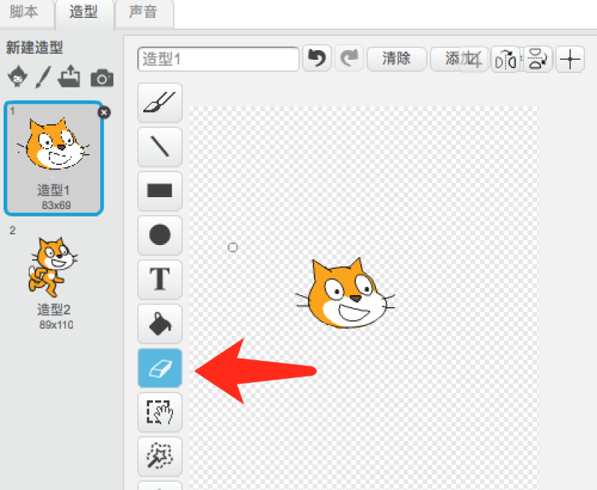Delete costume 造型1 with the x
This screenshot has height=490, width=597.
click(104, 112)
